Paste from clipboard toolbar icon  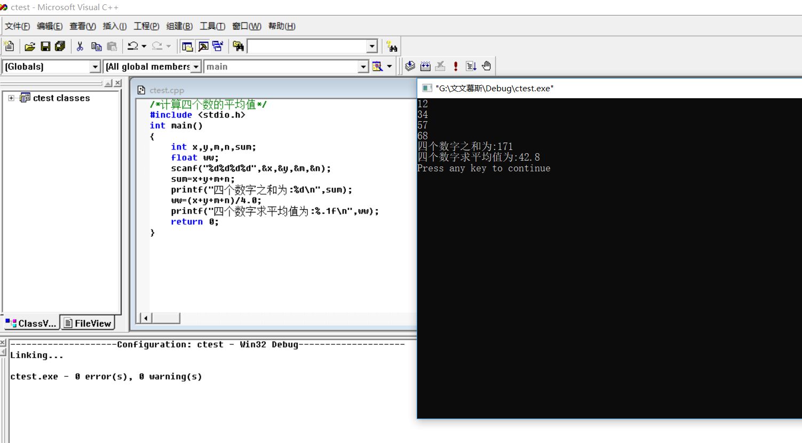pos(112,46)
